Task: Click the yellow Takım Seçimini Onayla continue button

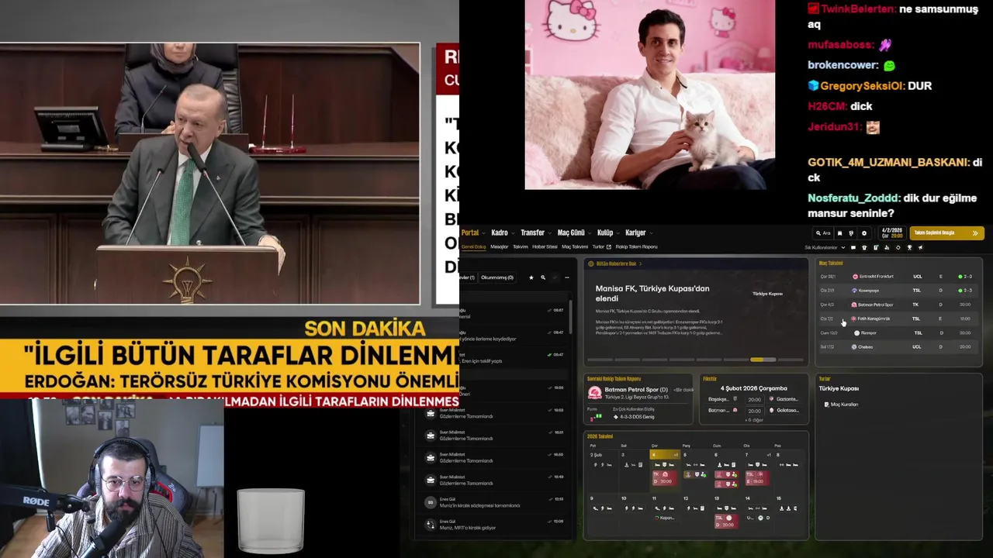Action: click(947, 232)
